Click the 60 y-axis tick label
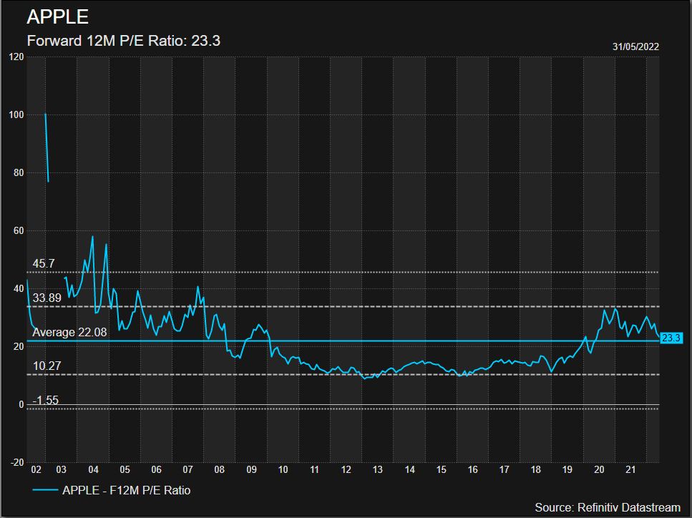The width and height of the screenshot is (692, 518). (18, 230)
